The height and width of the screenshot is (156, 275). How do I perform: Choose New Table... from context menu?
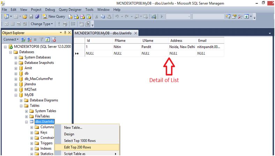point(87,128)
